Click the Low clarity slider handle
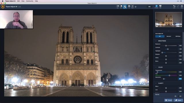184x103 pixels. (166, 92)
